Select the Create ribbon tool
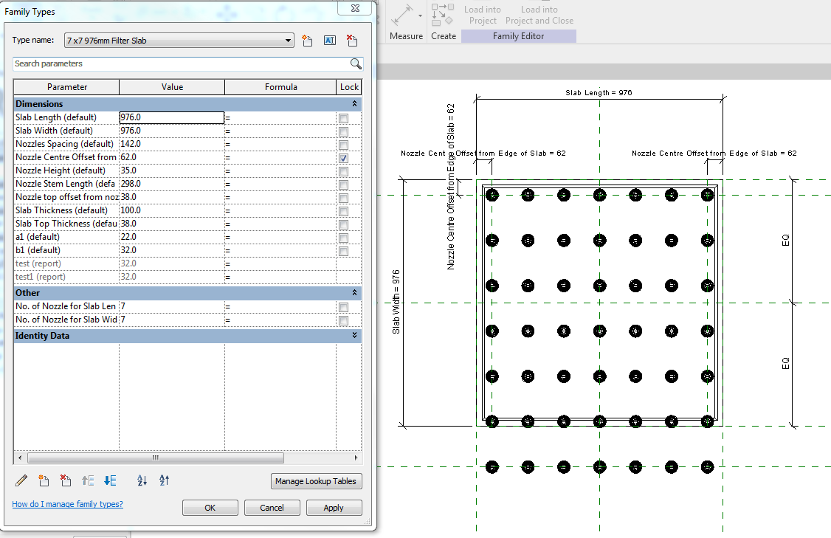The width and height of the screenshot is (831, 538). (443, 21)
